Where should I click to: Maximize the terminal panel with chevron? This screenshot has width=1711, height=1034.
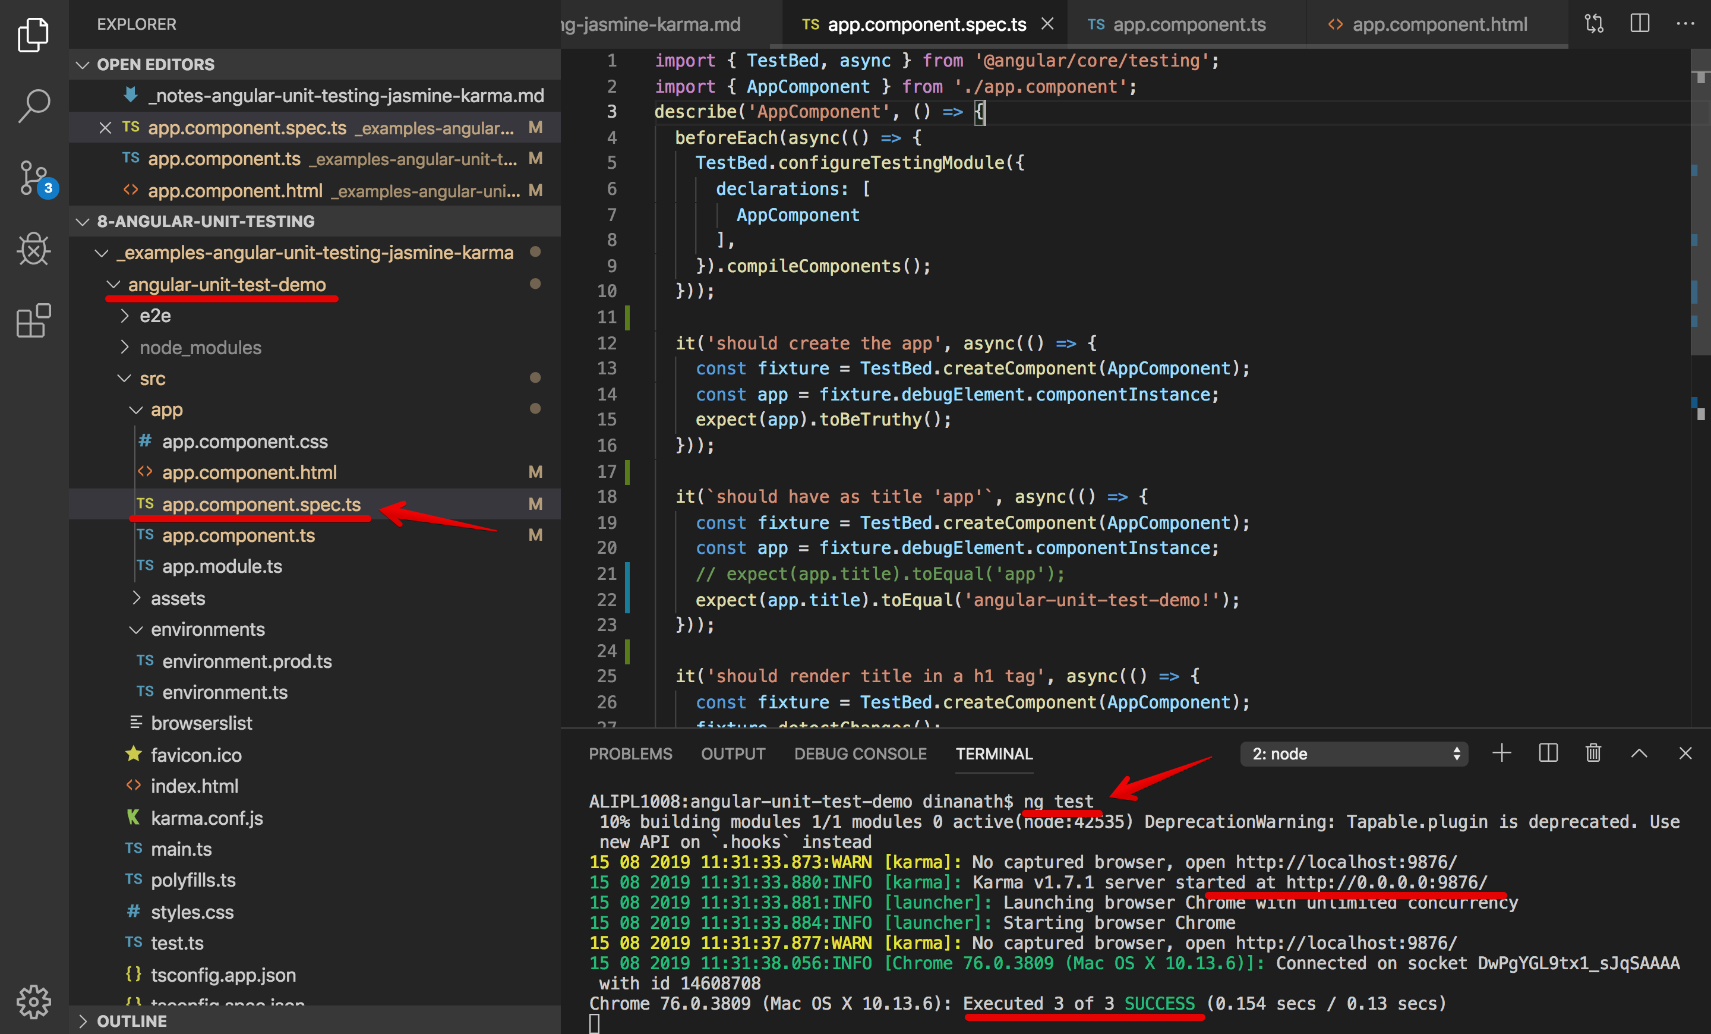click(1639, 753)
